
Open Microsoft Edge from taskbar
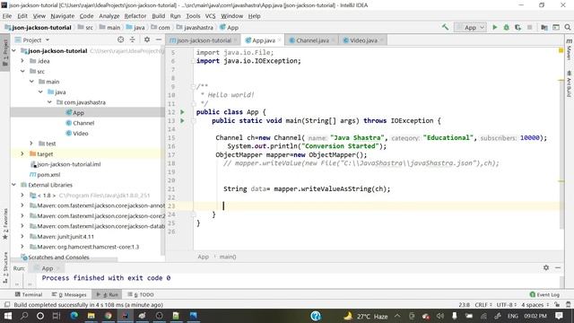pyautogui.click(x=74, y=316)
